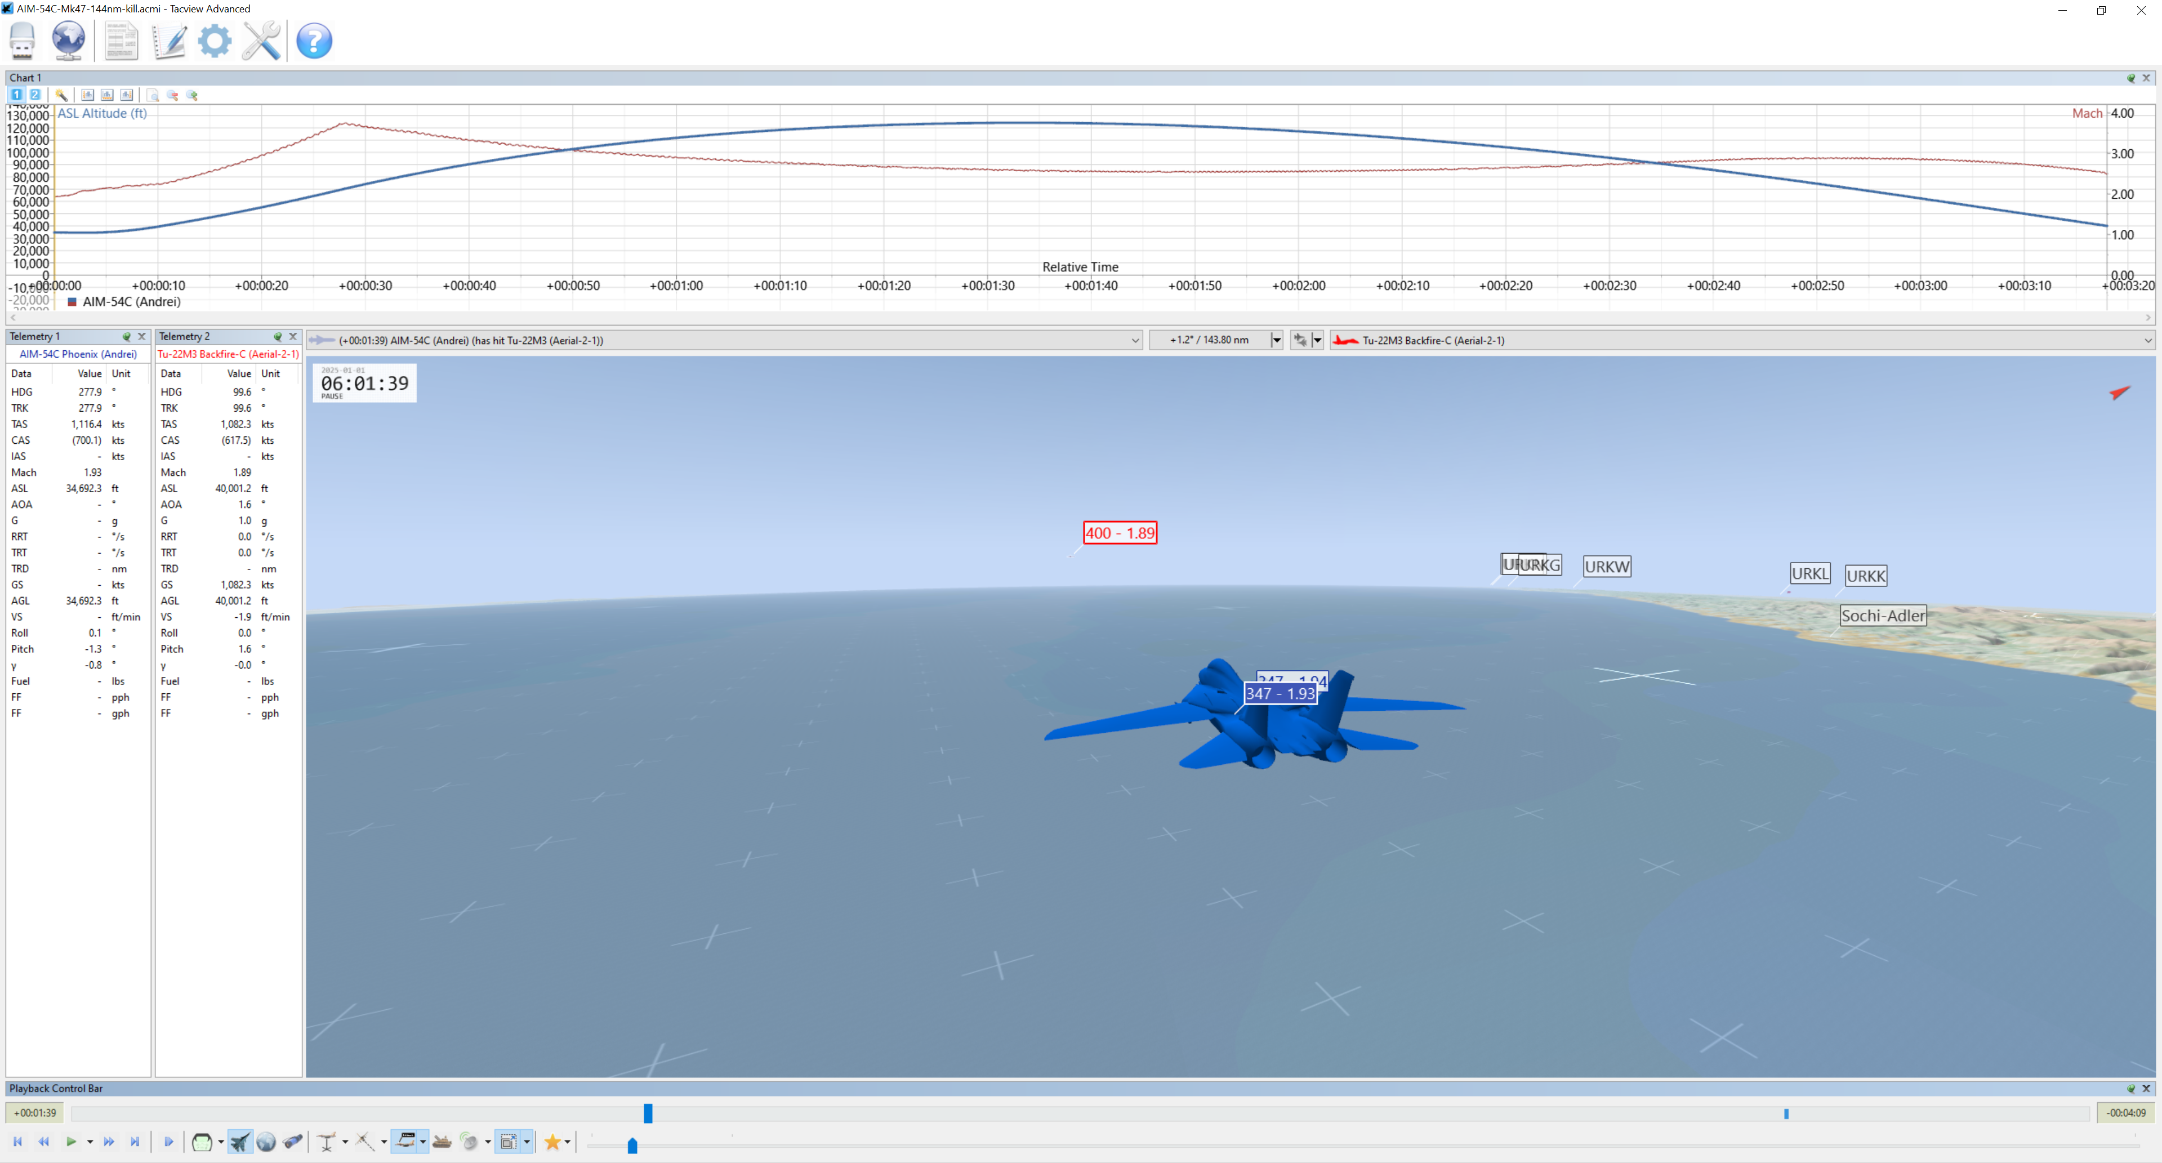Toggle the highlighted aircraft view button
2162x1163 pixels.
[240, 1141]
